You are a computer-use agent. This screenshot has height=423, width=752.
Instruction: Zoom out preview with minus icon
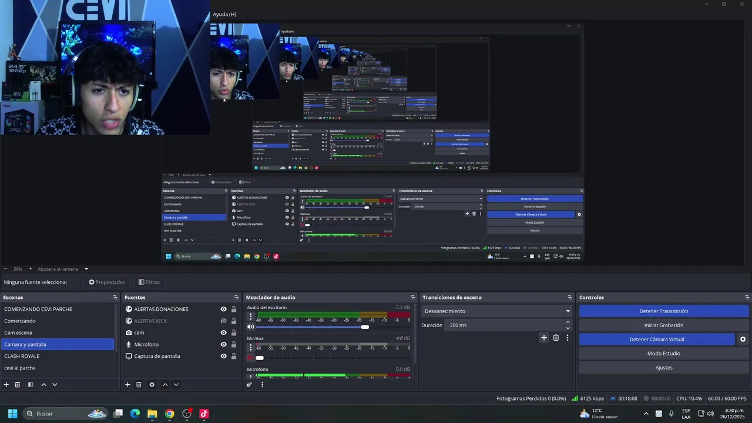tap(5, 269)
